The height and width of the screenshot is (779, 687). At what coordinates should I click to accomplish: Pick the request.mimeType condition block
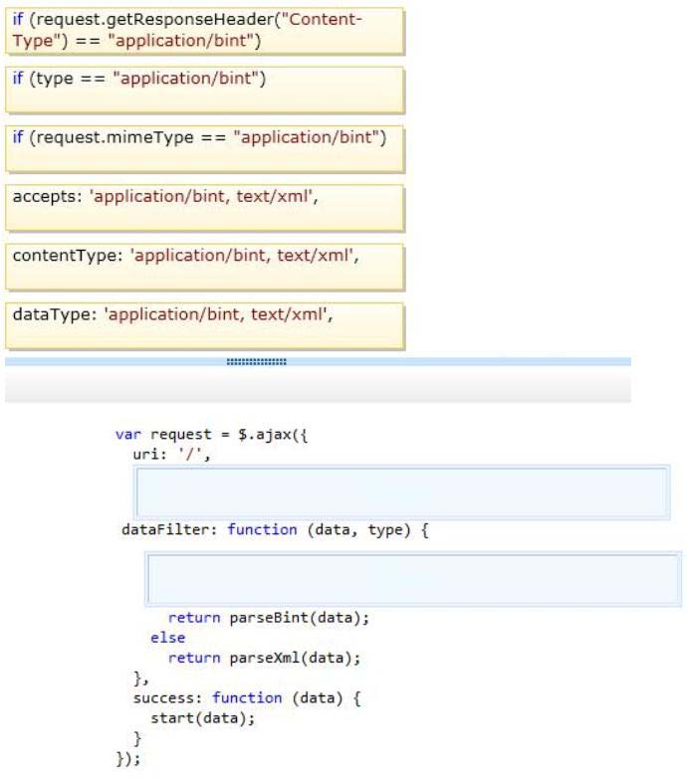204,149
